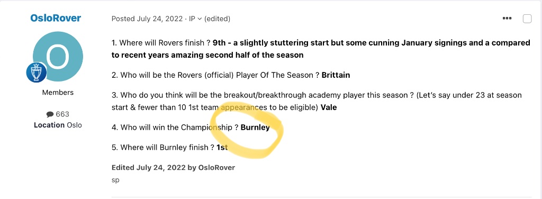Click the (edited) label in post header
This screenshot has height=199, width=542.
pyautogui.click(x=217, y=19)
